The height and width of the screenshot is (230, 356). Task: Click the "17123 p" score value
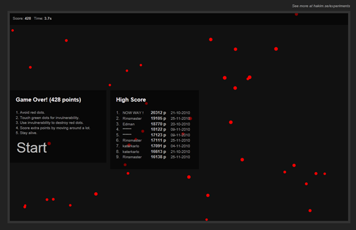click(x=158, y=135)
